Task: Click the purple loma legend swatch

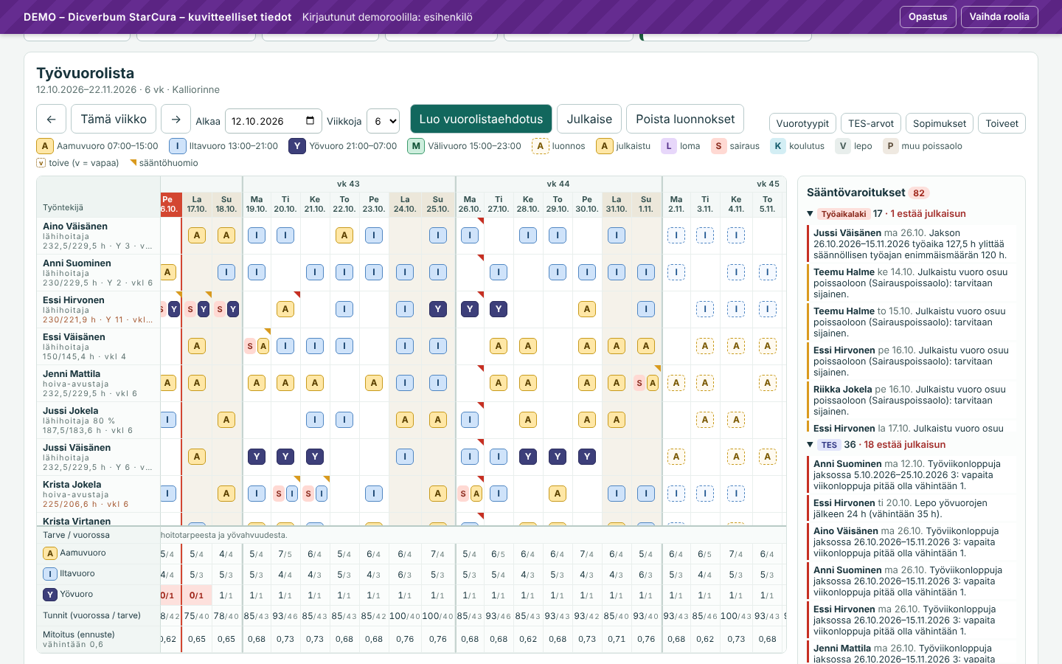Action: [x=669, y=146]
